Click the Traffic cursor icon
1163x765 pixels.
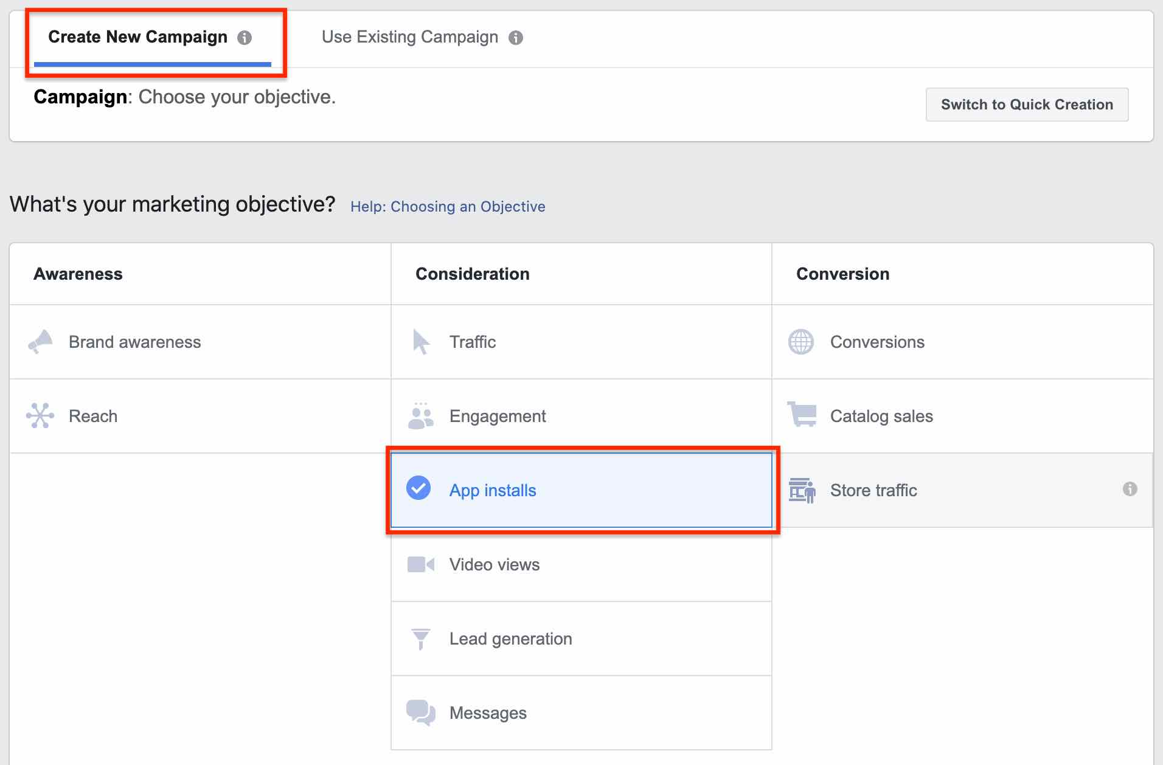pos(421,342)
